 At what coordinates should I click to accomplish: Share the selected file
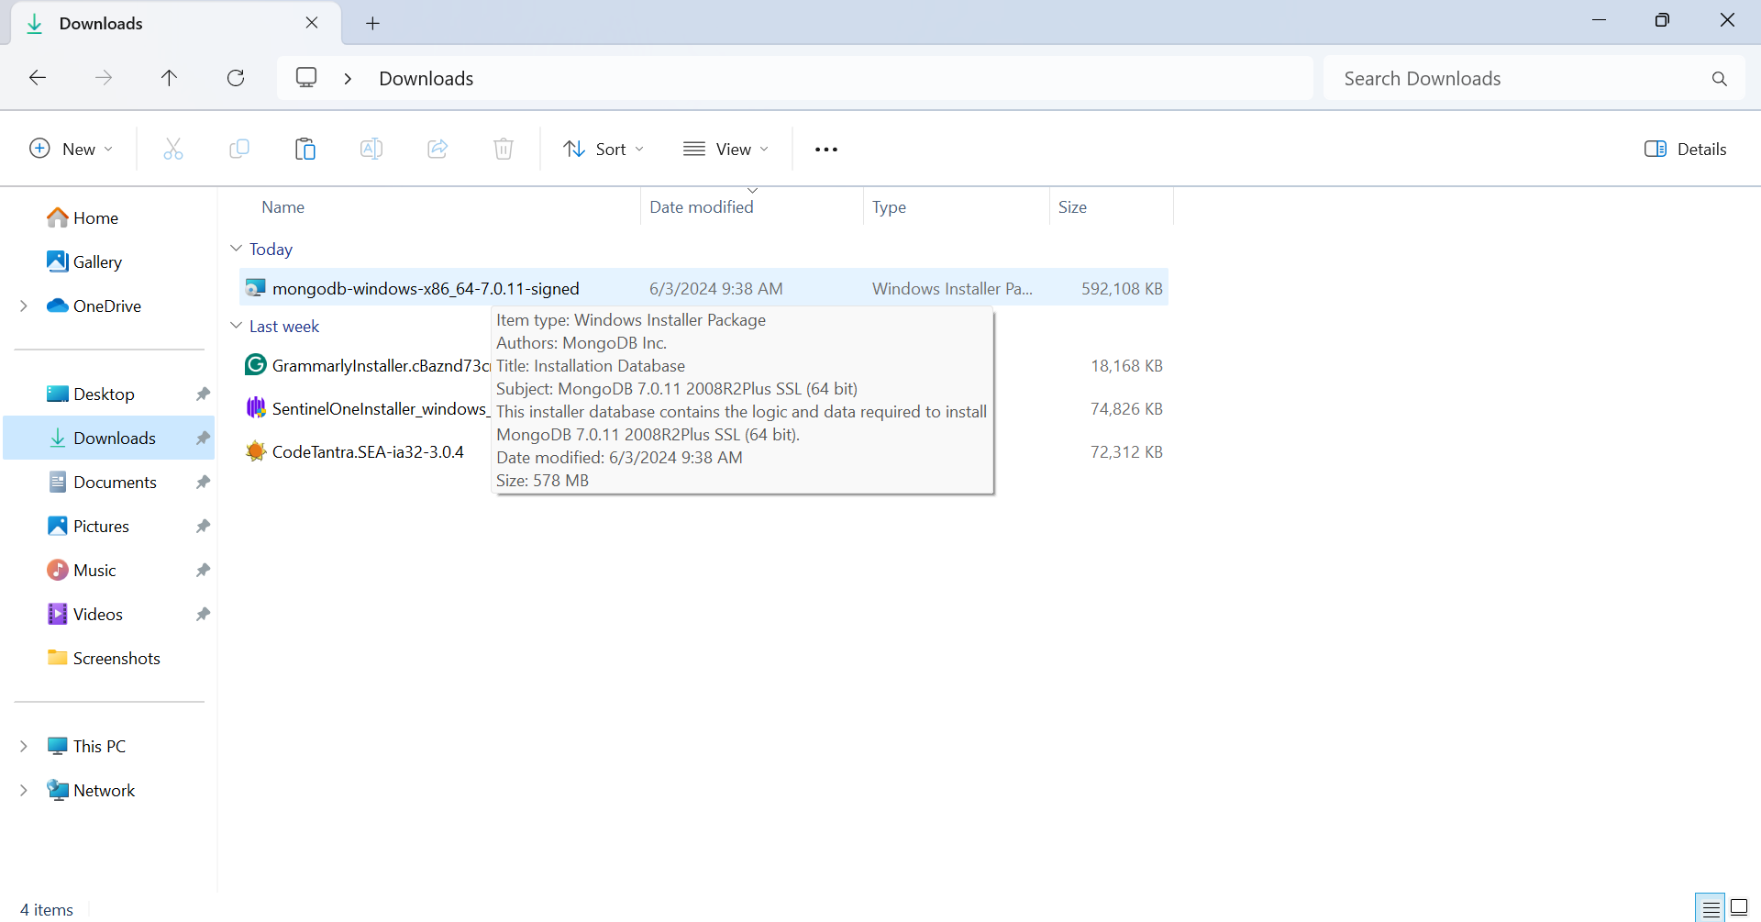click(437, 148)
